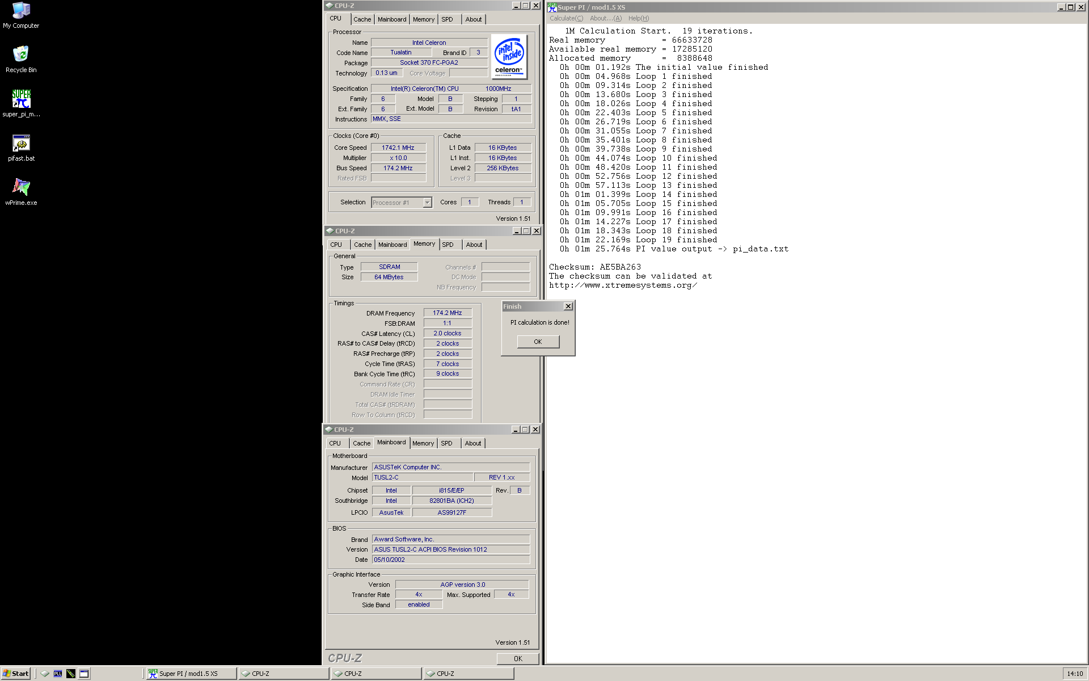
Task: Click the middle CPU-Z Memory window title icon
Action: (x=330, y=231)
